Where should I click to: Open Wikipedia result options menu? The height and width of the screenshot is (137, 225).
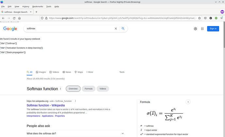pyautogui.click(x=75, y=101)
